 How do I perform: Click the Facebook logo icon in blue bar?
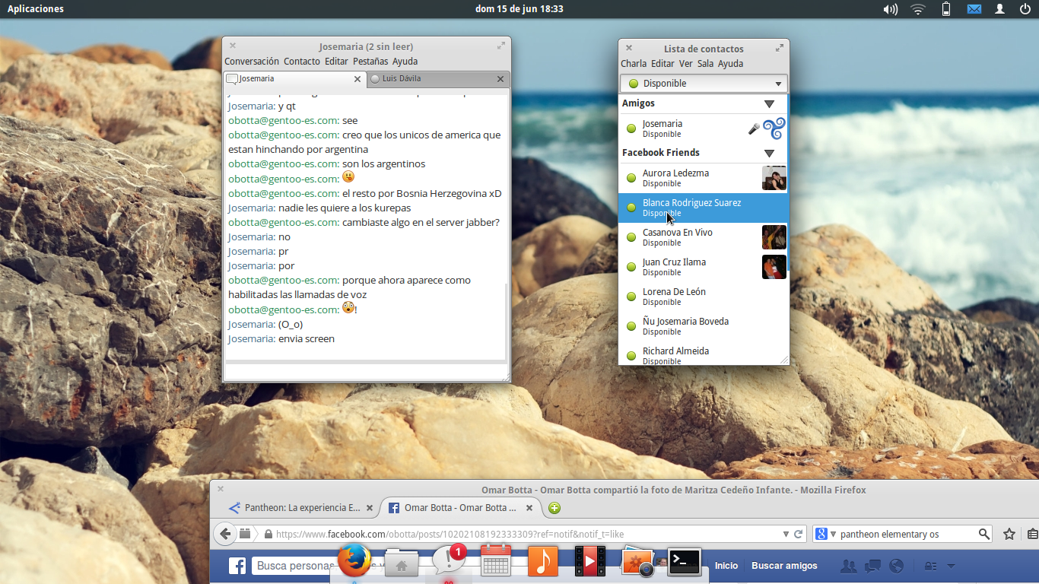237,566
